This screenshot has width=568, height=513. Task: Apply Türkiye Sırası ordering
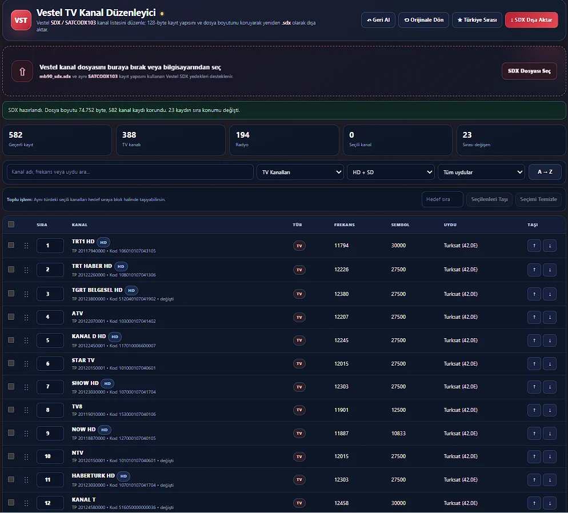pyautogui.click(x=477, y=20)
